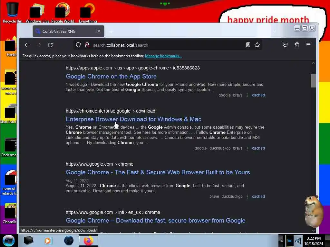330x247 pixels.
Task: Show hidden system tray icons
Action: point(281,241)
